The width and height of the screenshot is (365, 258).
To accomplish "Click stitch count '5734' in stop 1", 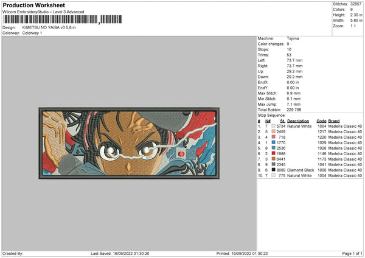I will pos(281,127).
